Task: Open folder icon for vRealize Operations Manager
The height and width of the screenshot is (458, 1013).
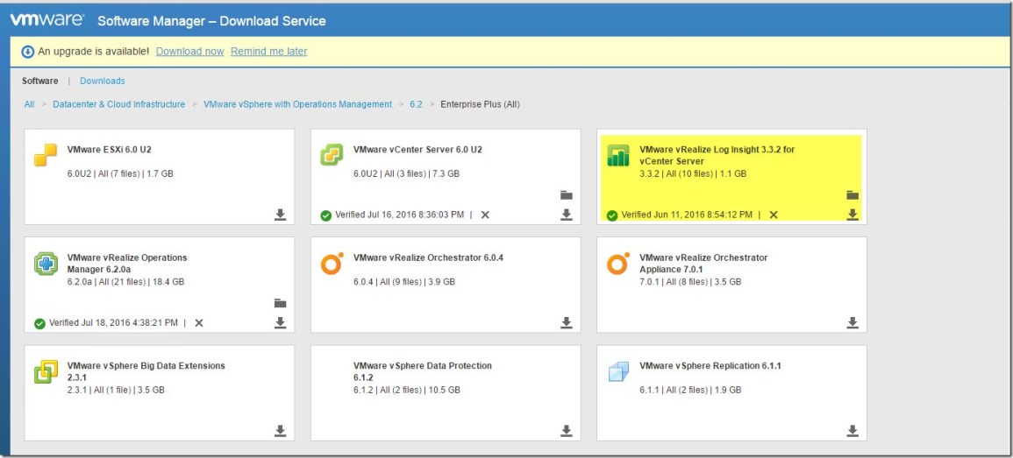Action: 280,304
